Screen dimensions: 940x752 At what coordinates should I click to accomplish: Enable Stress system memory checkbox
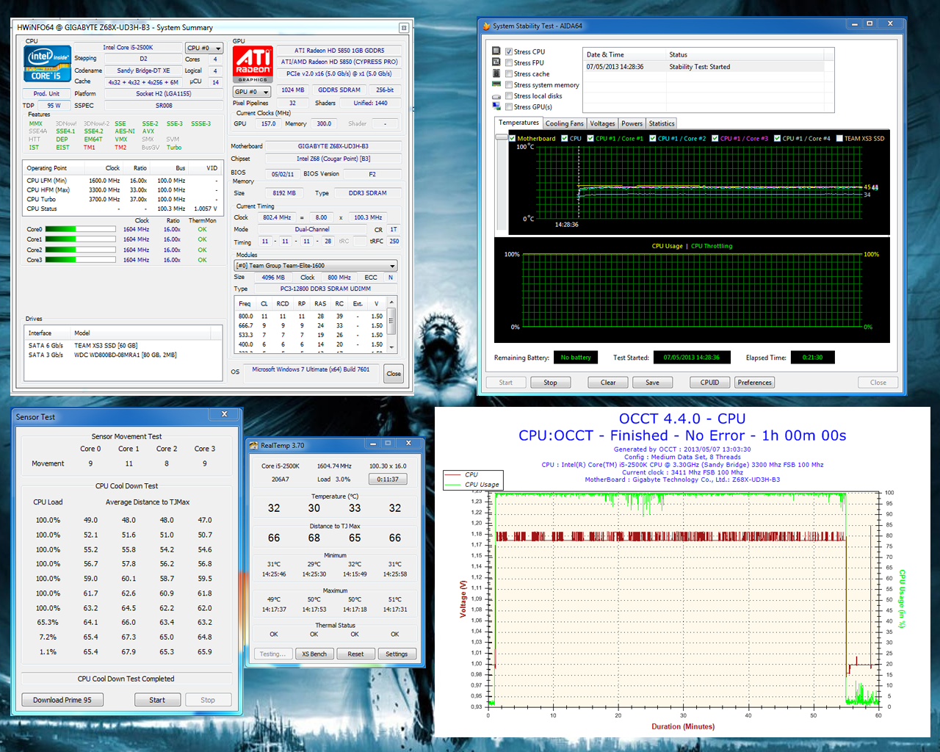click(x=508, y=84)
